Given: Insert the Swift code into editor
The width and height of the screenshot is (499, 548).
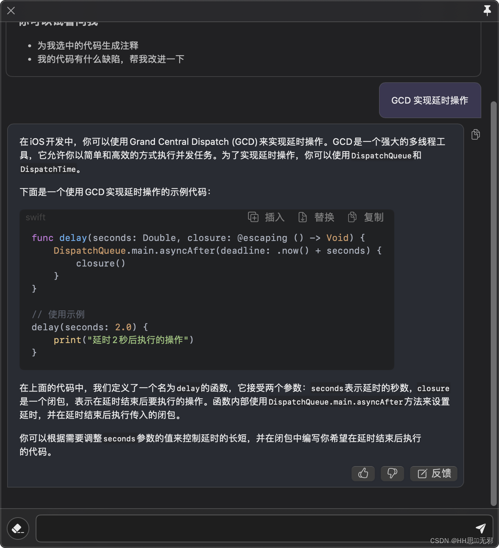Looking at the screenshot, I should tap(266, 217).
